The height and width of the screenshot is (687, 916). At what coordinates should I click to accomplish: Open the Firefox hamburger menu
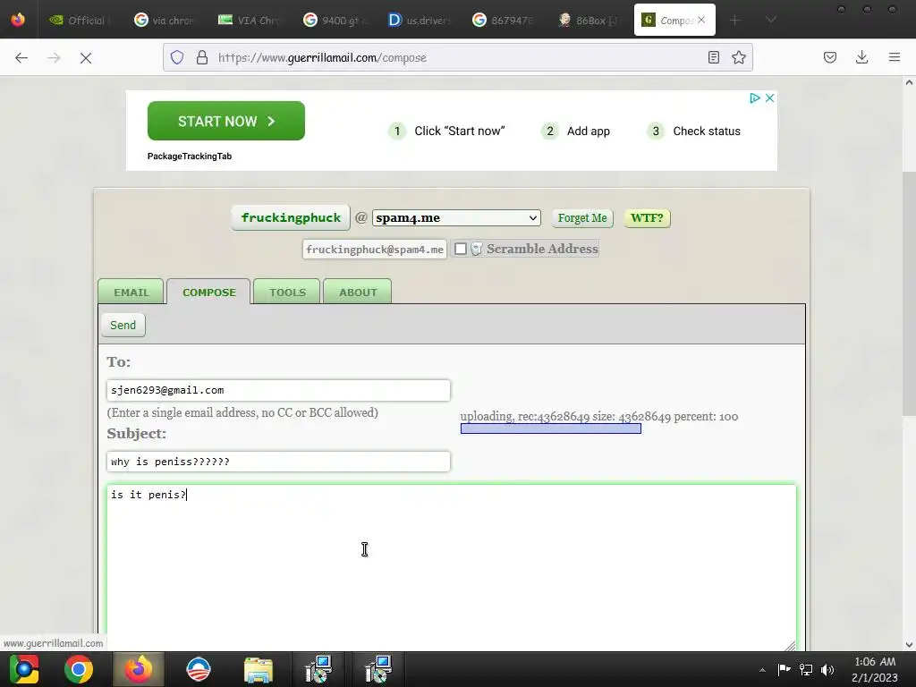click(x=895, y=57)
